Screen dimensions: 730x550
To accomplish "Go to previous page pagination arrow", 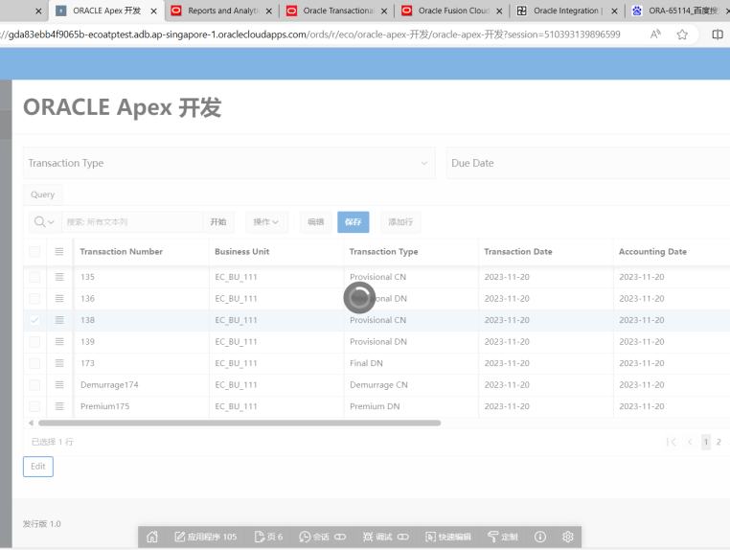I will click(x=690, y=442).
